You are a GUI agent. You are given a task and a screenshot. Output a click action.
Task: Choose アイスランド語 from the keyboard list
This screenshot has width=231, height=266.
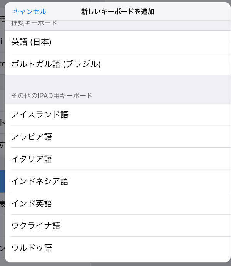point(118,115)
